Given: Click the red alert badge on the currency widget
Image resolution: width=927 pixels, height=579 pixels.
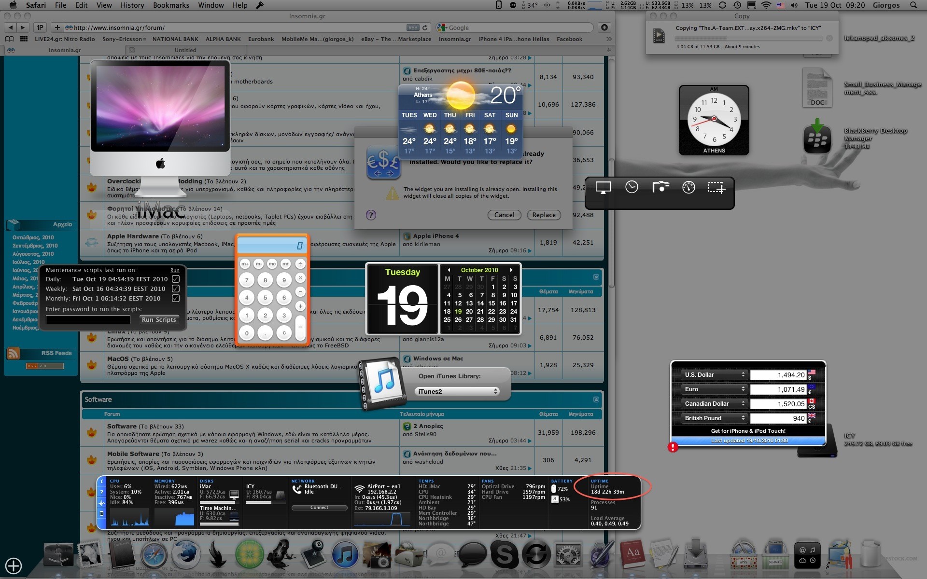Looking at the screenshot, I should [673, 447].
